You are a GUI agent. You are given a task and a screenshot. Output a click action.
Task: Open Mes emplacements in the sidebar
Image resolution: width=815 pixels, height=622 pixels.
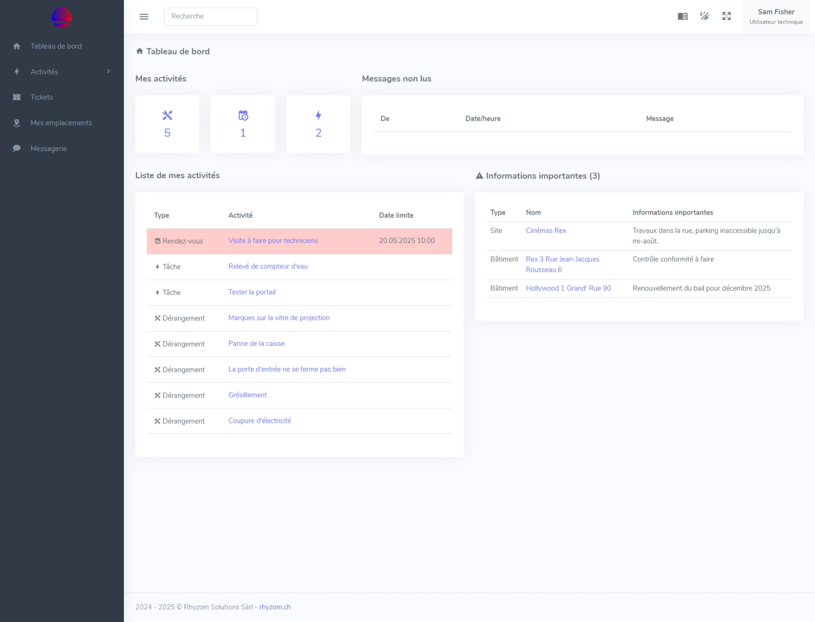[x=61, y=123]
